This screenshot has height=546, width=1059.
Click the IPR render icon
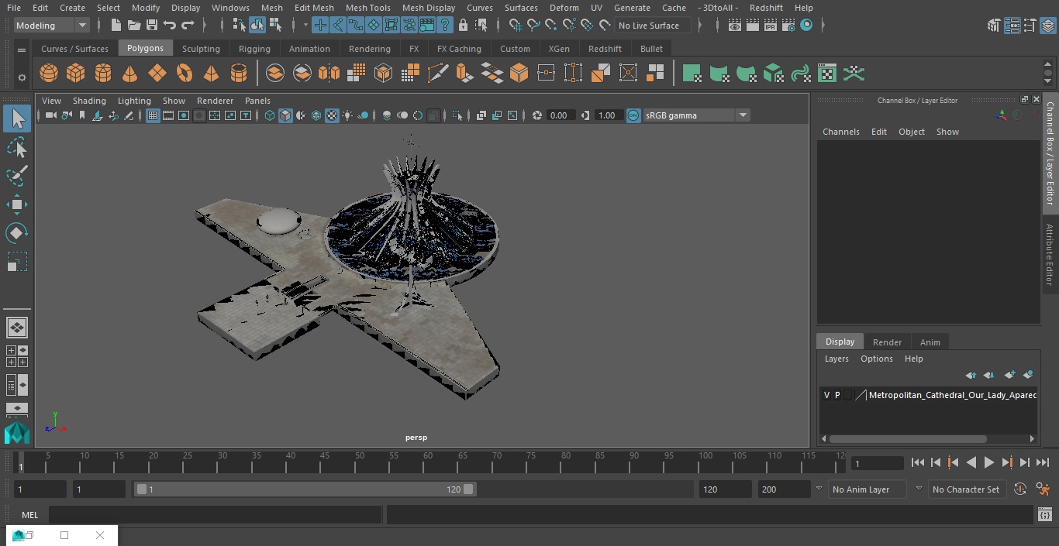tap(770, 26)
